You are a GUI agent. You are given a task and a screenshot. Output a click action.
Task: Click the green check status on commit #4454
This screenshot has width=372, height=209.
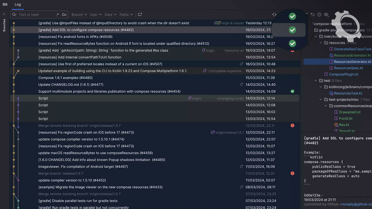point(292,91)
